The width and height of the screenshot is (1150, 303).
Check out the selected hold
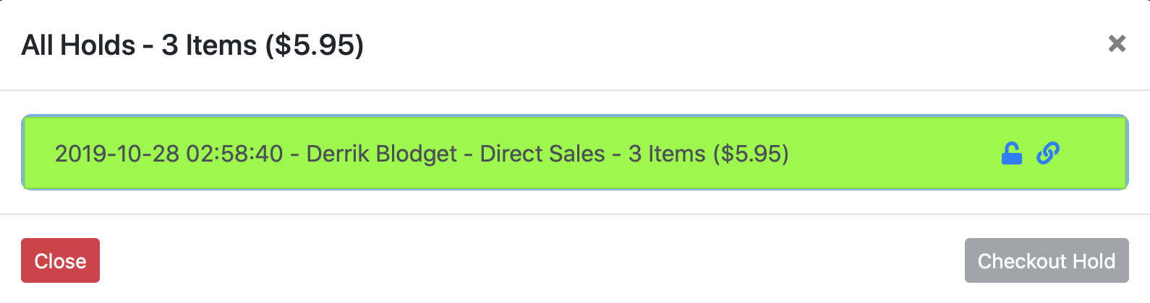pyautogui.click(x=1047, y=260)
